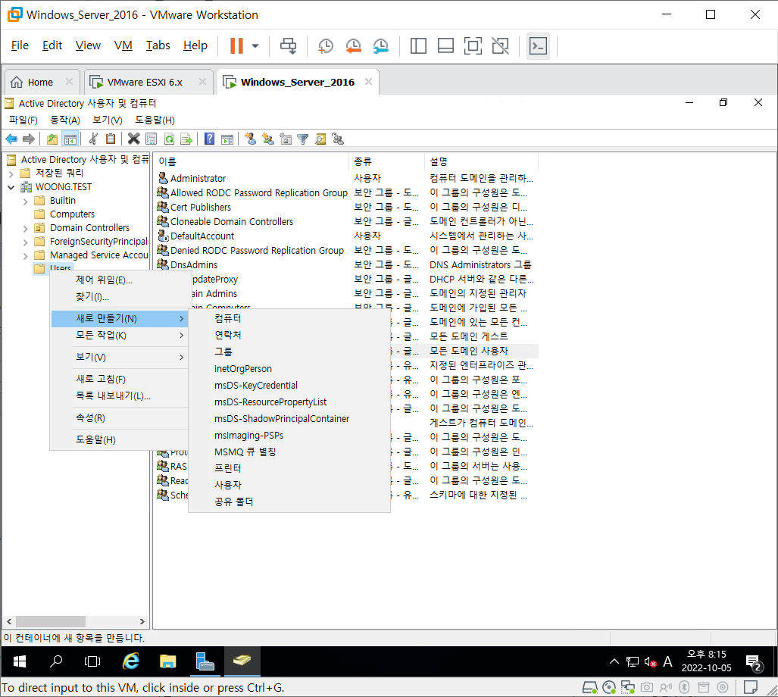778x697 pixels.
Task: Toggle the VMware library sidebar
Action: [x=418, y=45]
